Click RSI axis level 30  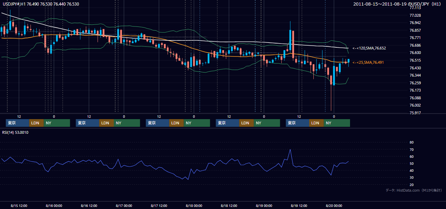click(411, 178)
